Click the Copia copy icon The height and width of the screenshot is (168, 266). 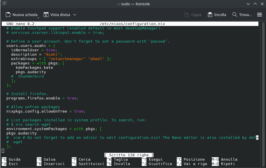(187, 15)
